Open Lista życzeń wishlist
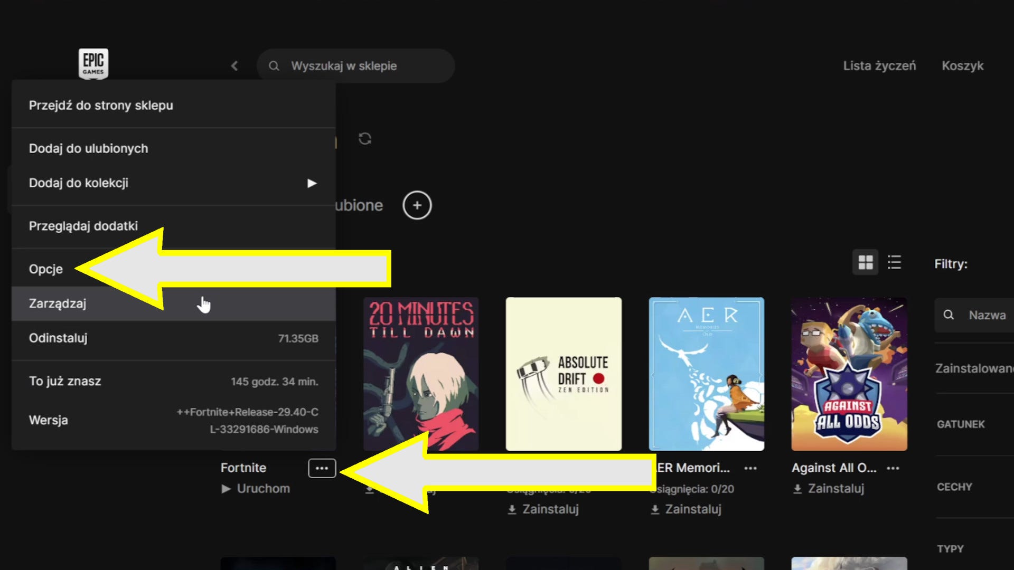 click(879, 66)
